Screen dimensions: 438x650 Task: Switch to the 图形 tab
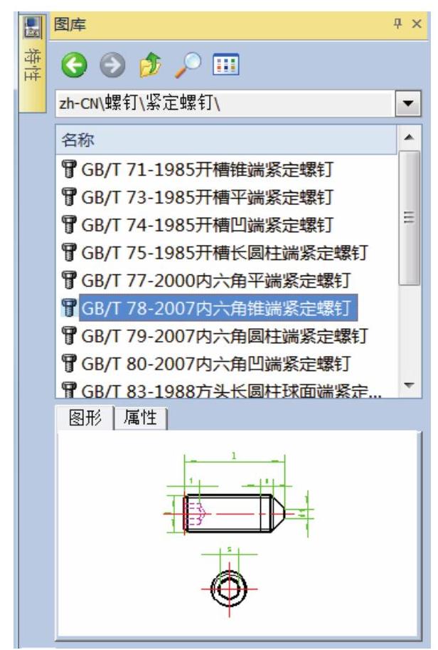pos(85,418)
